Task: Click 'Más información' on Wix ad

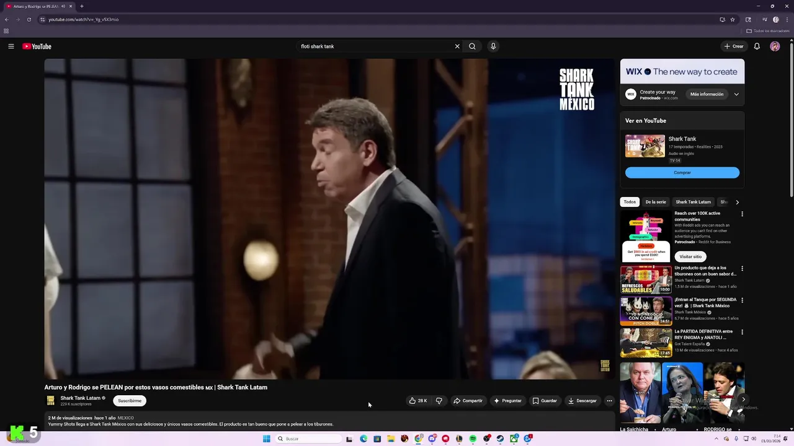Action: 707,94
